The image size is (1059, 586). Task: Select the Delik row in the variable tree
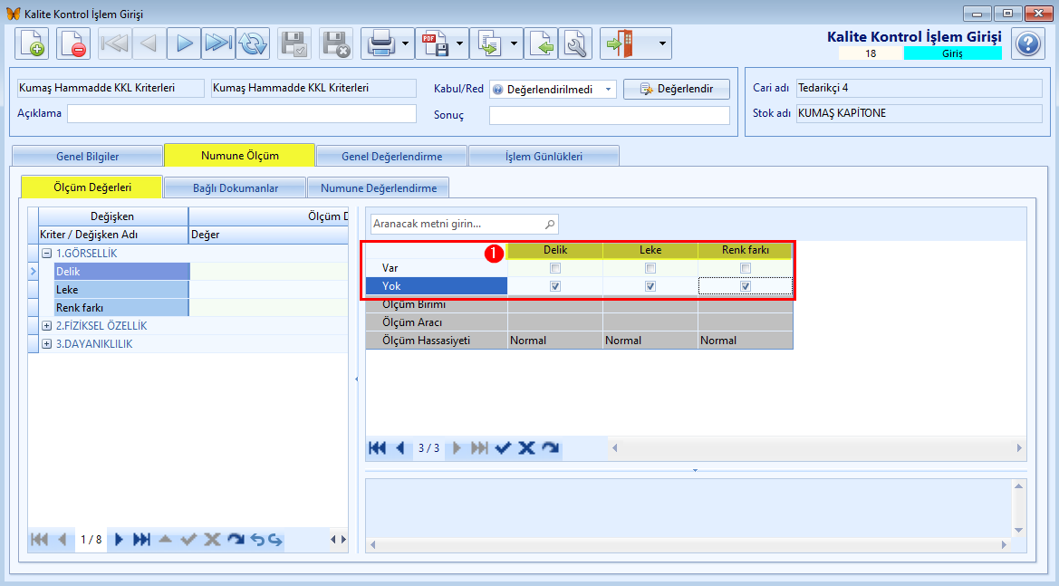pyautogui.click(x=121, y=272)
